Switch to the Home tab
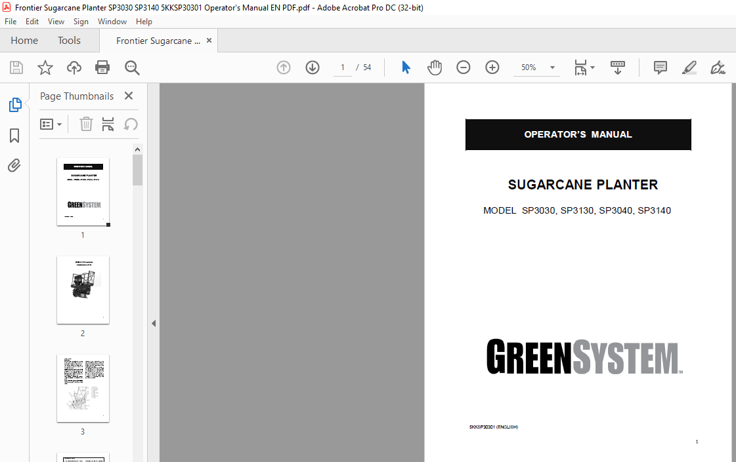This screenshot has width=736, height=462. 24,41
